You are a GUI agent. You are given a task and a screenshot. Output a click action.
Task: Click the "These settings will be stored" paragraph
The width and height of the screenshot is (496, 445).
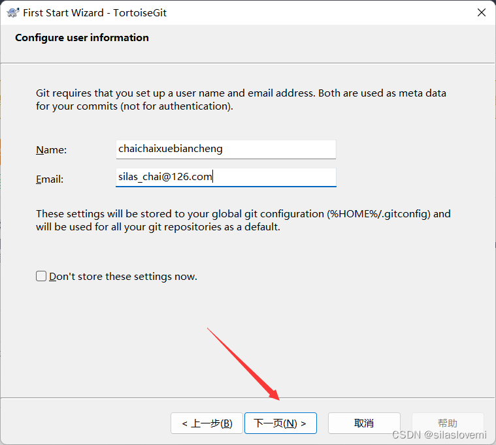[243, 220]
